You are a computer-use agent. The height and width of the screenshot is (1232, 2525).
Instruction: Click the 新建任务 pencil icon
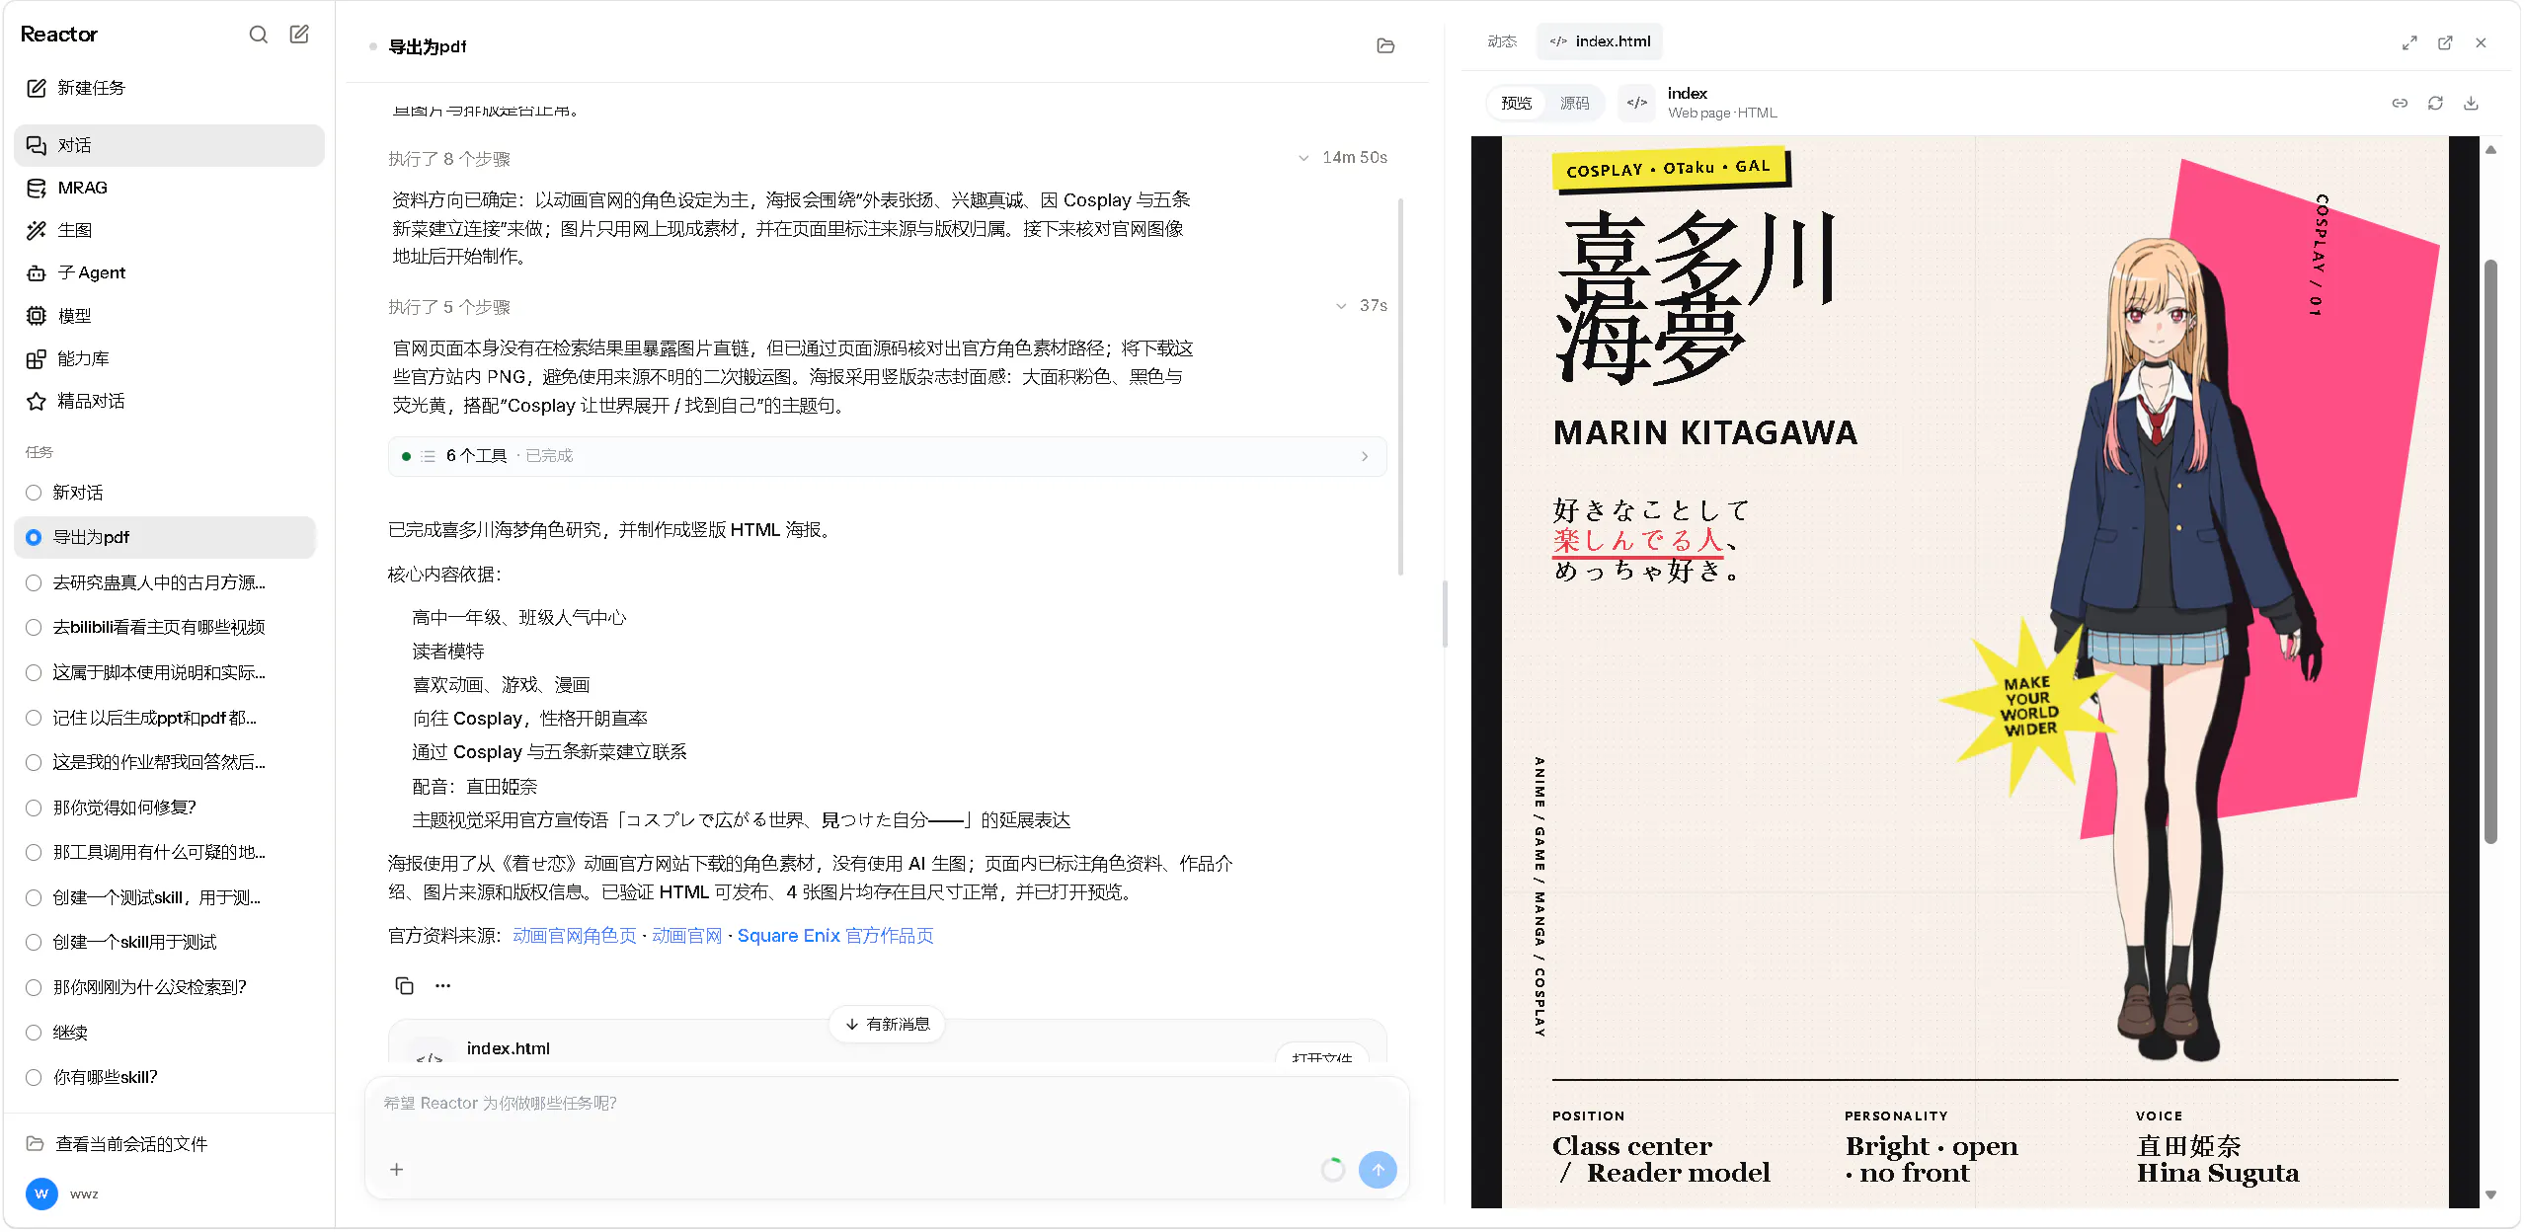point(37,88)
